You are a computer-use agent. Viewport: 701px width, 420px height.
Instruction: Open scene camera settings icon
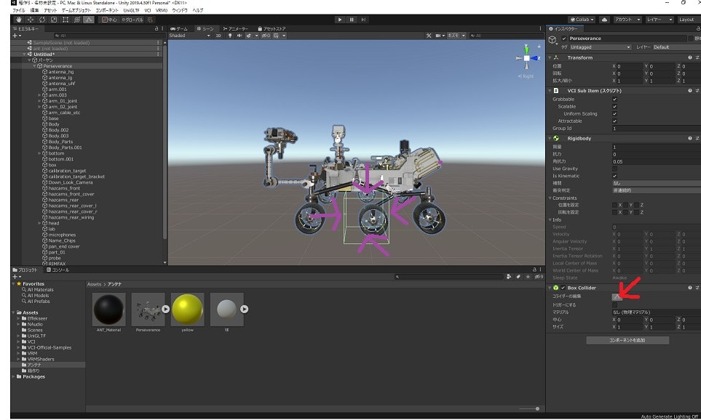[440, 36]
